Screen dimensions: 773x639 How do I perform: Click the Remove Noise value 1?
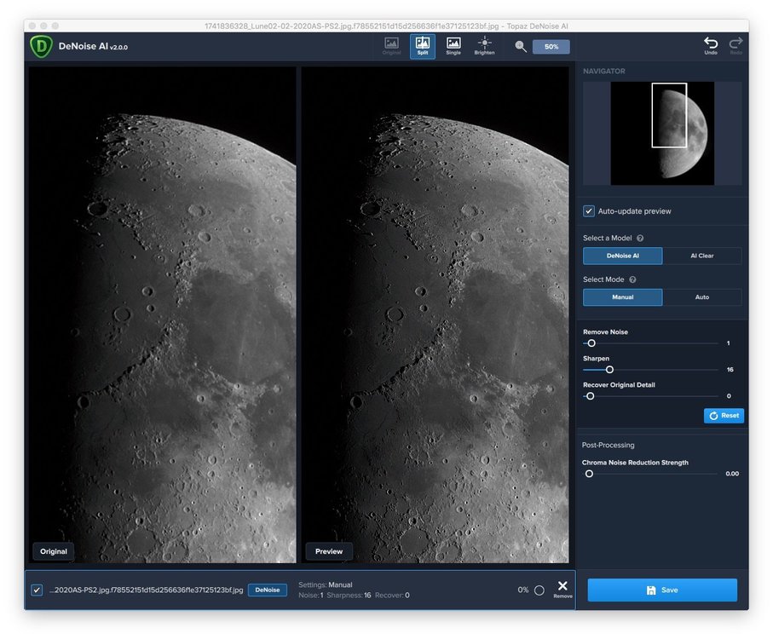point(728,343)
